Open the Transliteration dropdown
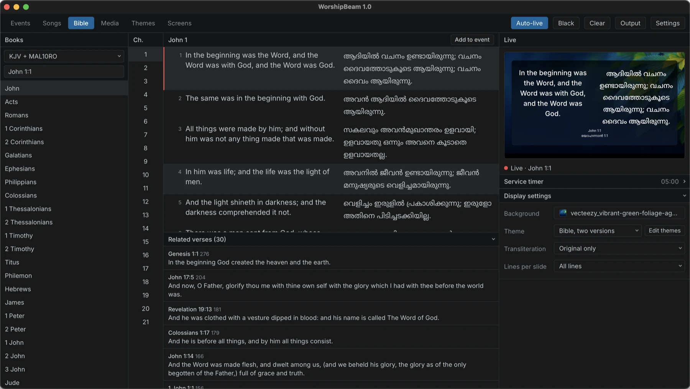The image size is (690, 389). coord(619,248)
